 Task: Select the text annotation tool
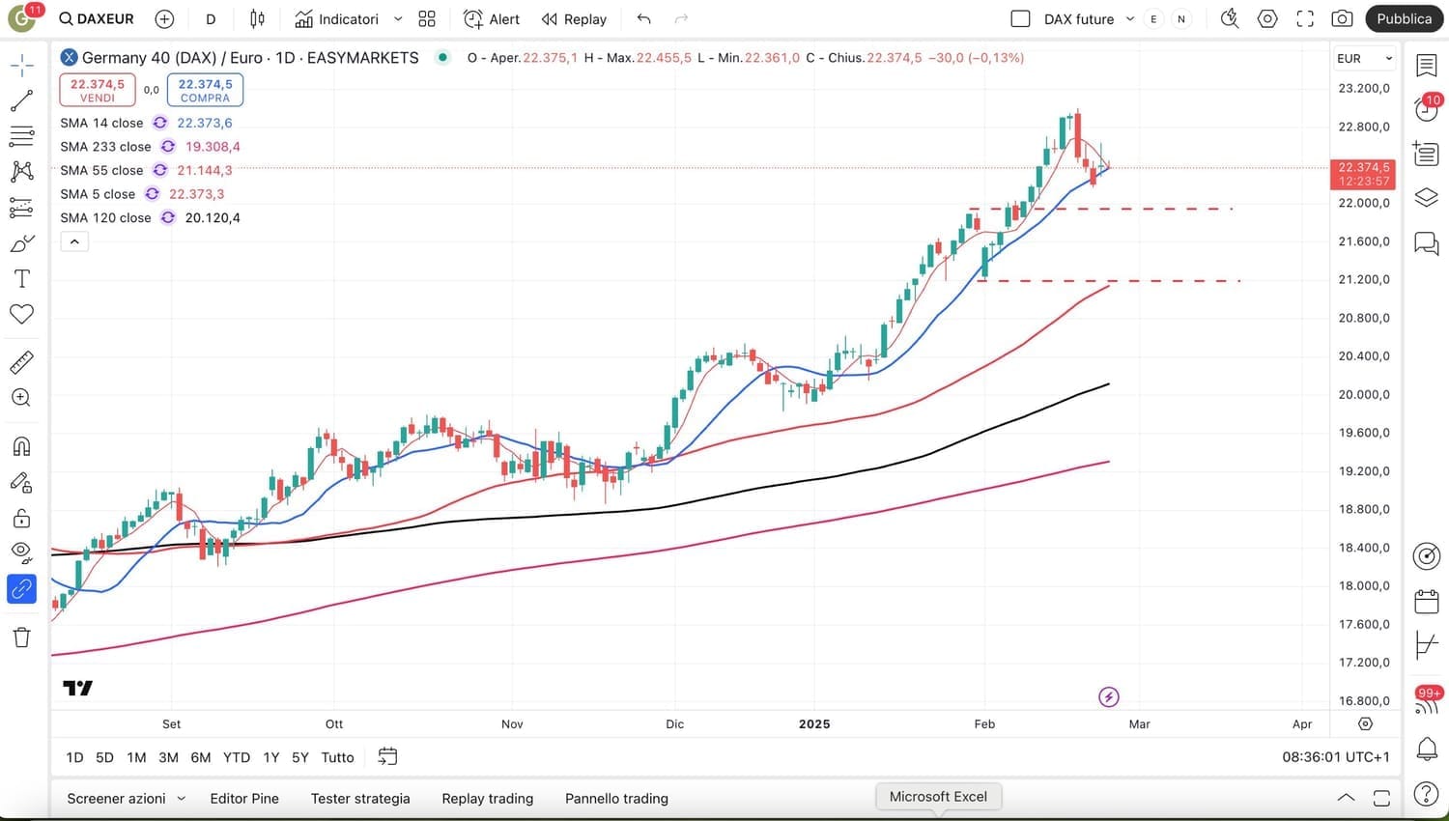point(21,279)
